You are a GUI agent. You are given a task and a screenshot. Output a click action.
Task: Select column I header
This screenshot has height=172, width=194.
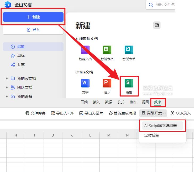click(x=34, y=135)
